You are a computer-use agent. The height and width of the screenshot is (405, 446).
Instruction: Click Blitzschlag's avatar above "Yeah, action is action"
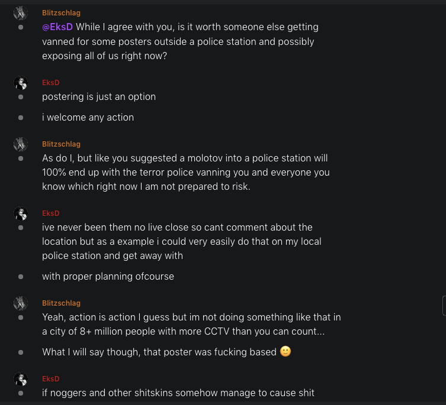21,303
